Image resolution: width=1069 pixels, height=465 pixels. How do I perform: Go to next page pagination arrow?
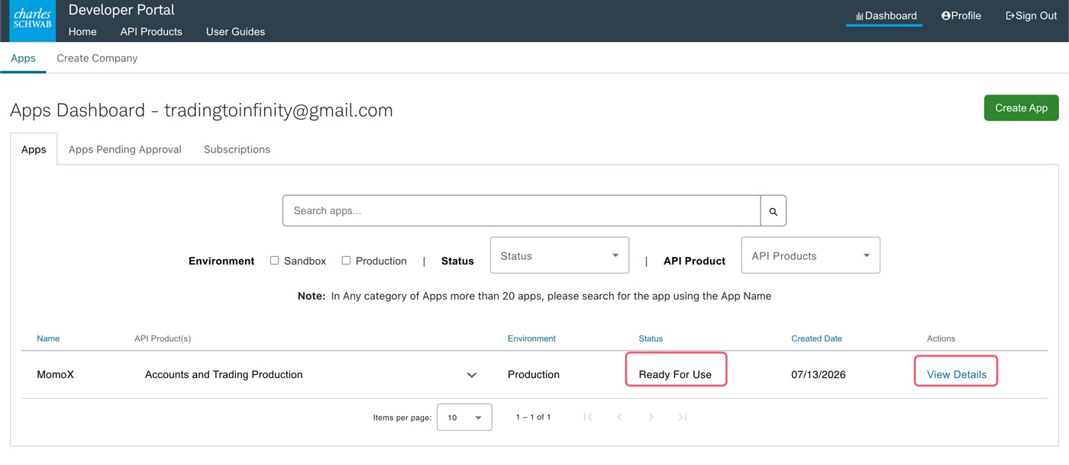pos(651,417)
